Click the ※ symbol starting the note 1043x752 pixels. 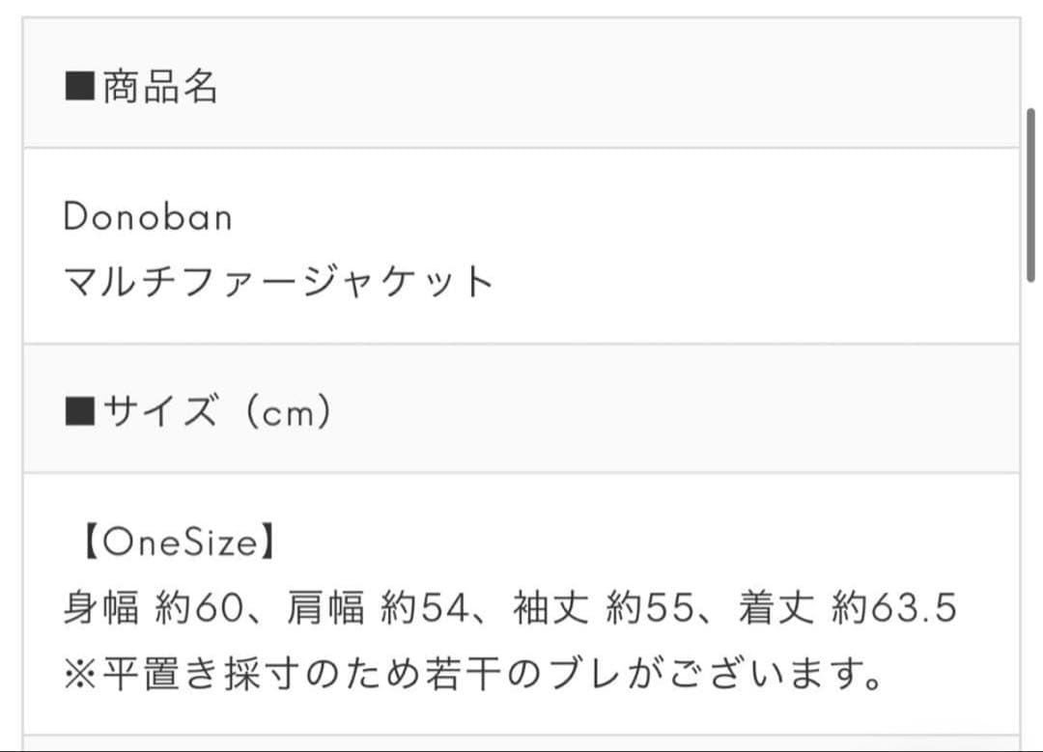click(x=77, y=674)
